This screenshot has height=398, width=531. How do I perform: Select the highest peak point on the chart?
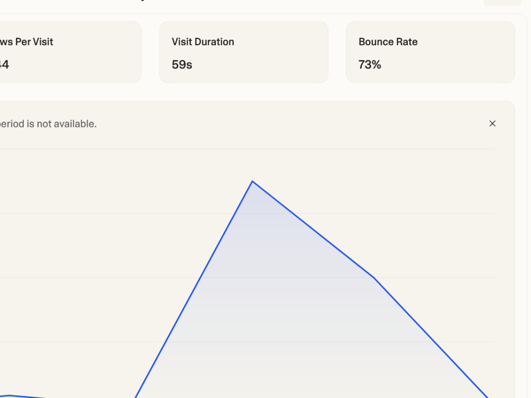252,181
